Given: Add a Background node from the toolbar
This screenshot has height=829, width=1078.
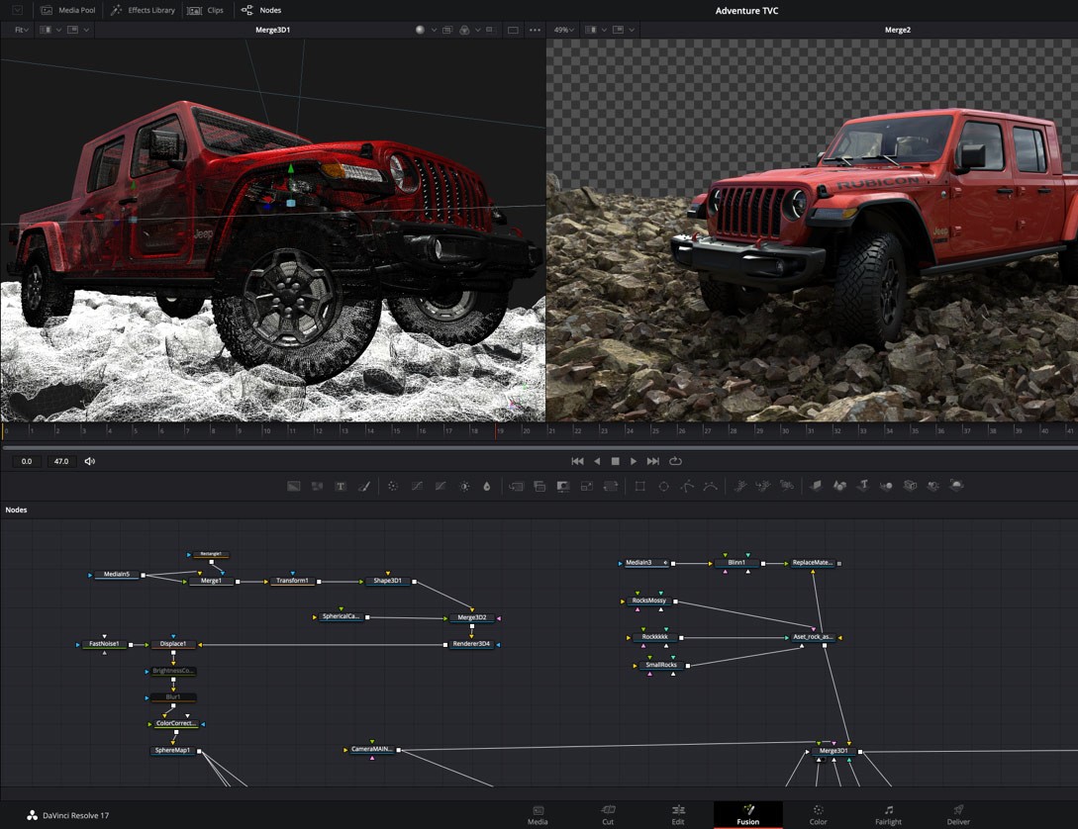Looking at the screenshot, I should click(293, 487).
